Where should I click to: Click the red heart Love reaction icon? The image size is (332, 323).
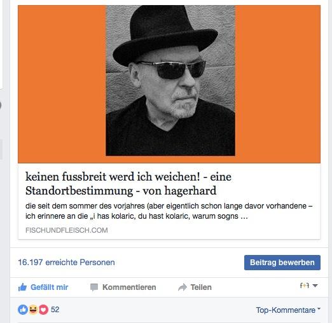[43, 310]
